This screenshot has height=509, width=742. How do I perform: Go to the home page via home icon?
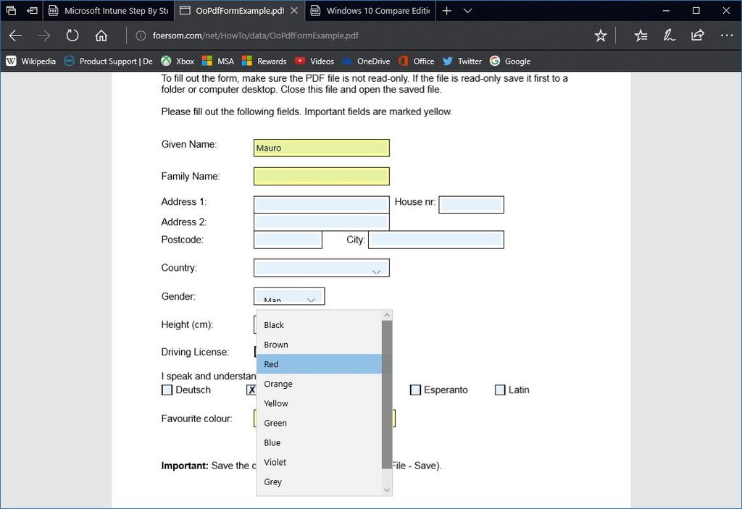[101, 34]
